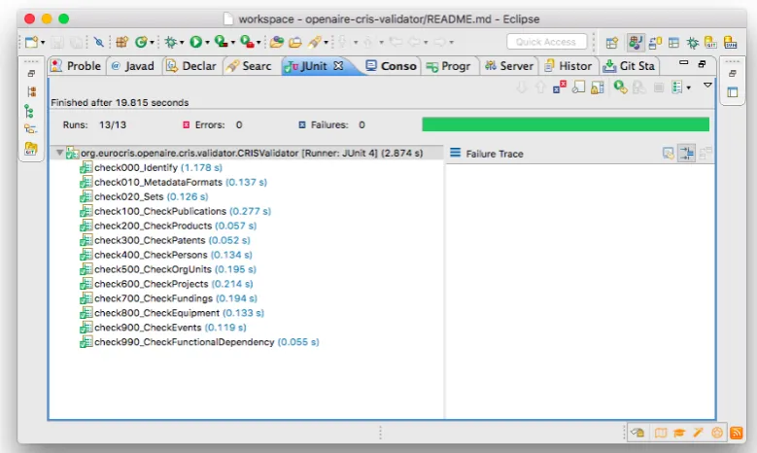Image resolution: width=757 pixels, height=453 pixels.
Task: Click the skip all breakpoints icon
Action: 99,42
